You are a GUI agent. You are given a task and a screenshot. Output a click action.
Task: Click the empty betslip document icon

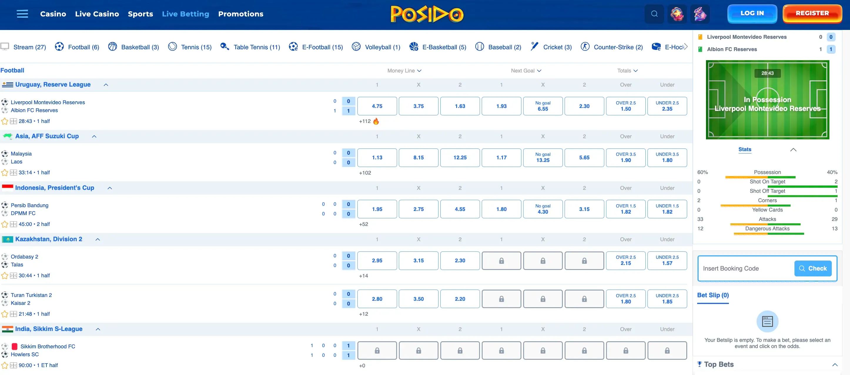point(767,321)
